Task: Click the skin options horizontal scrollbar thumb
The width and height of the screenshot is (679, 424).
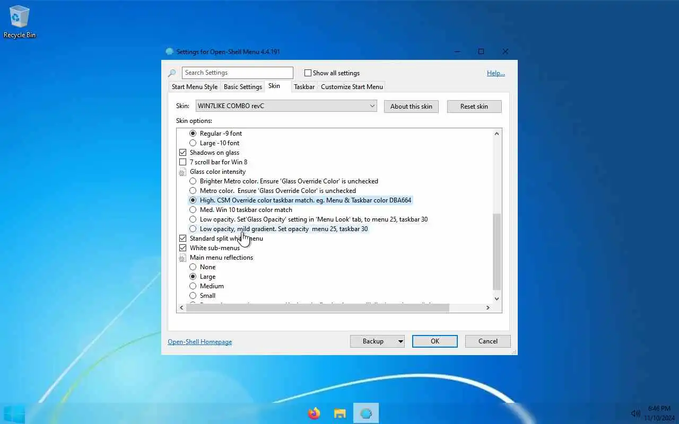Action: point(318,308)
